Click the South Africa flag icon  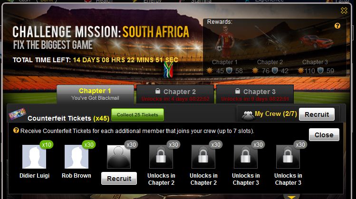(x=168, y=70)
